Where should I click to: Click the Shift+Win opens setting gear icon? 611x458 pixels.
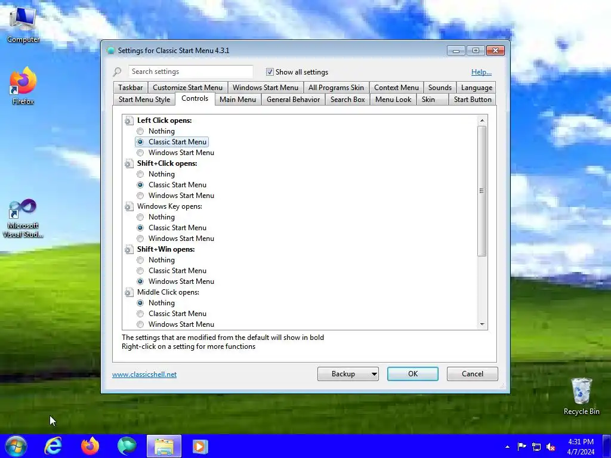(129, 249)
